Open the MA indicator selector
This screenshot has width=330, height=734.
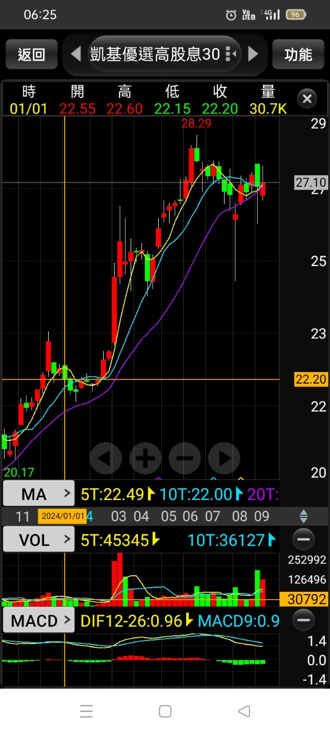pos(39,494)
